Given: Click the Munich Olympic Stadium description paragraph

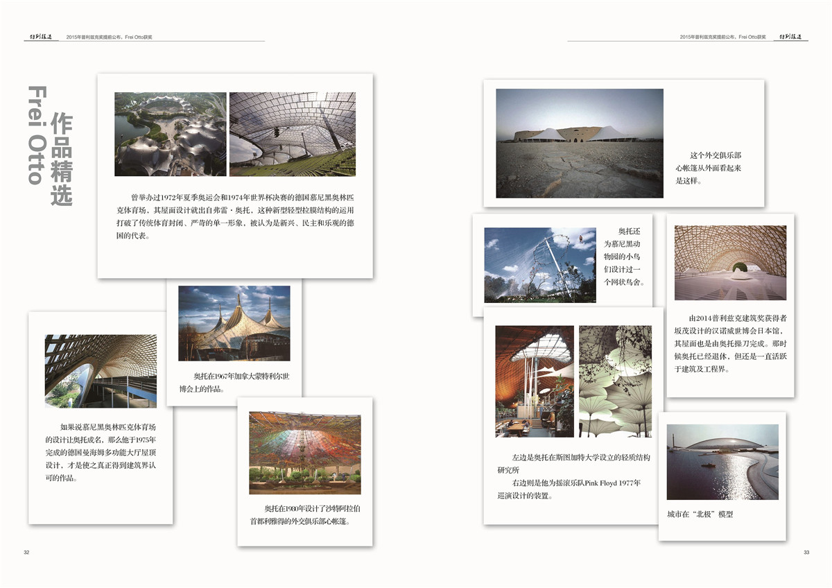Looking at the screenshot, I should click(234, 216).
